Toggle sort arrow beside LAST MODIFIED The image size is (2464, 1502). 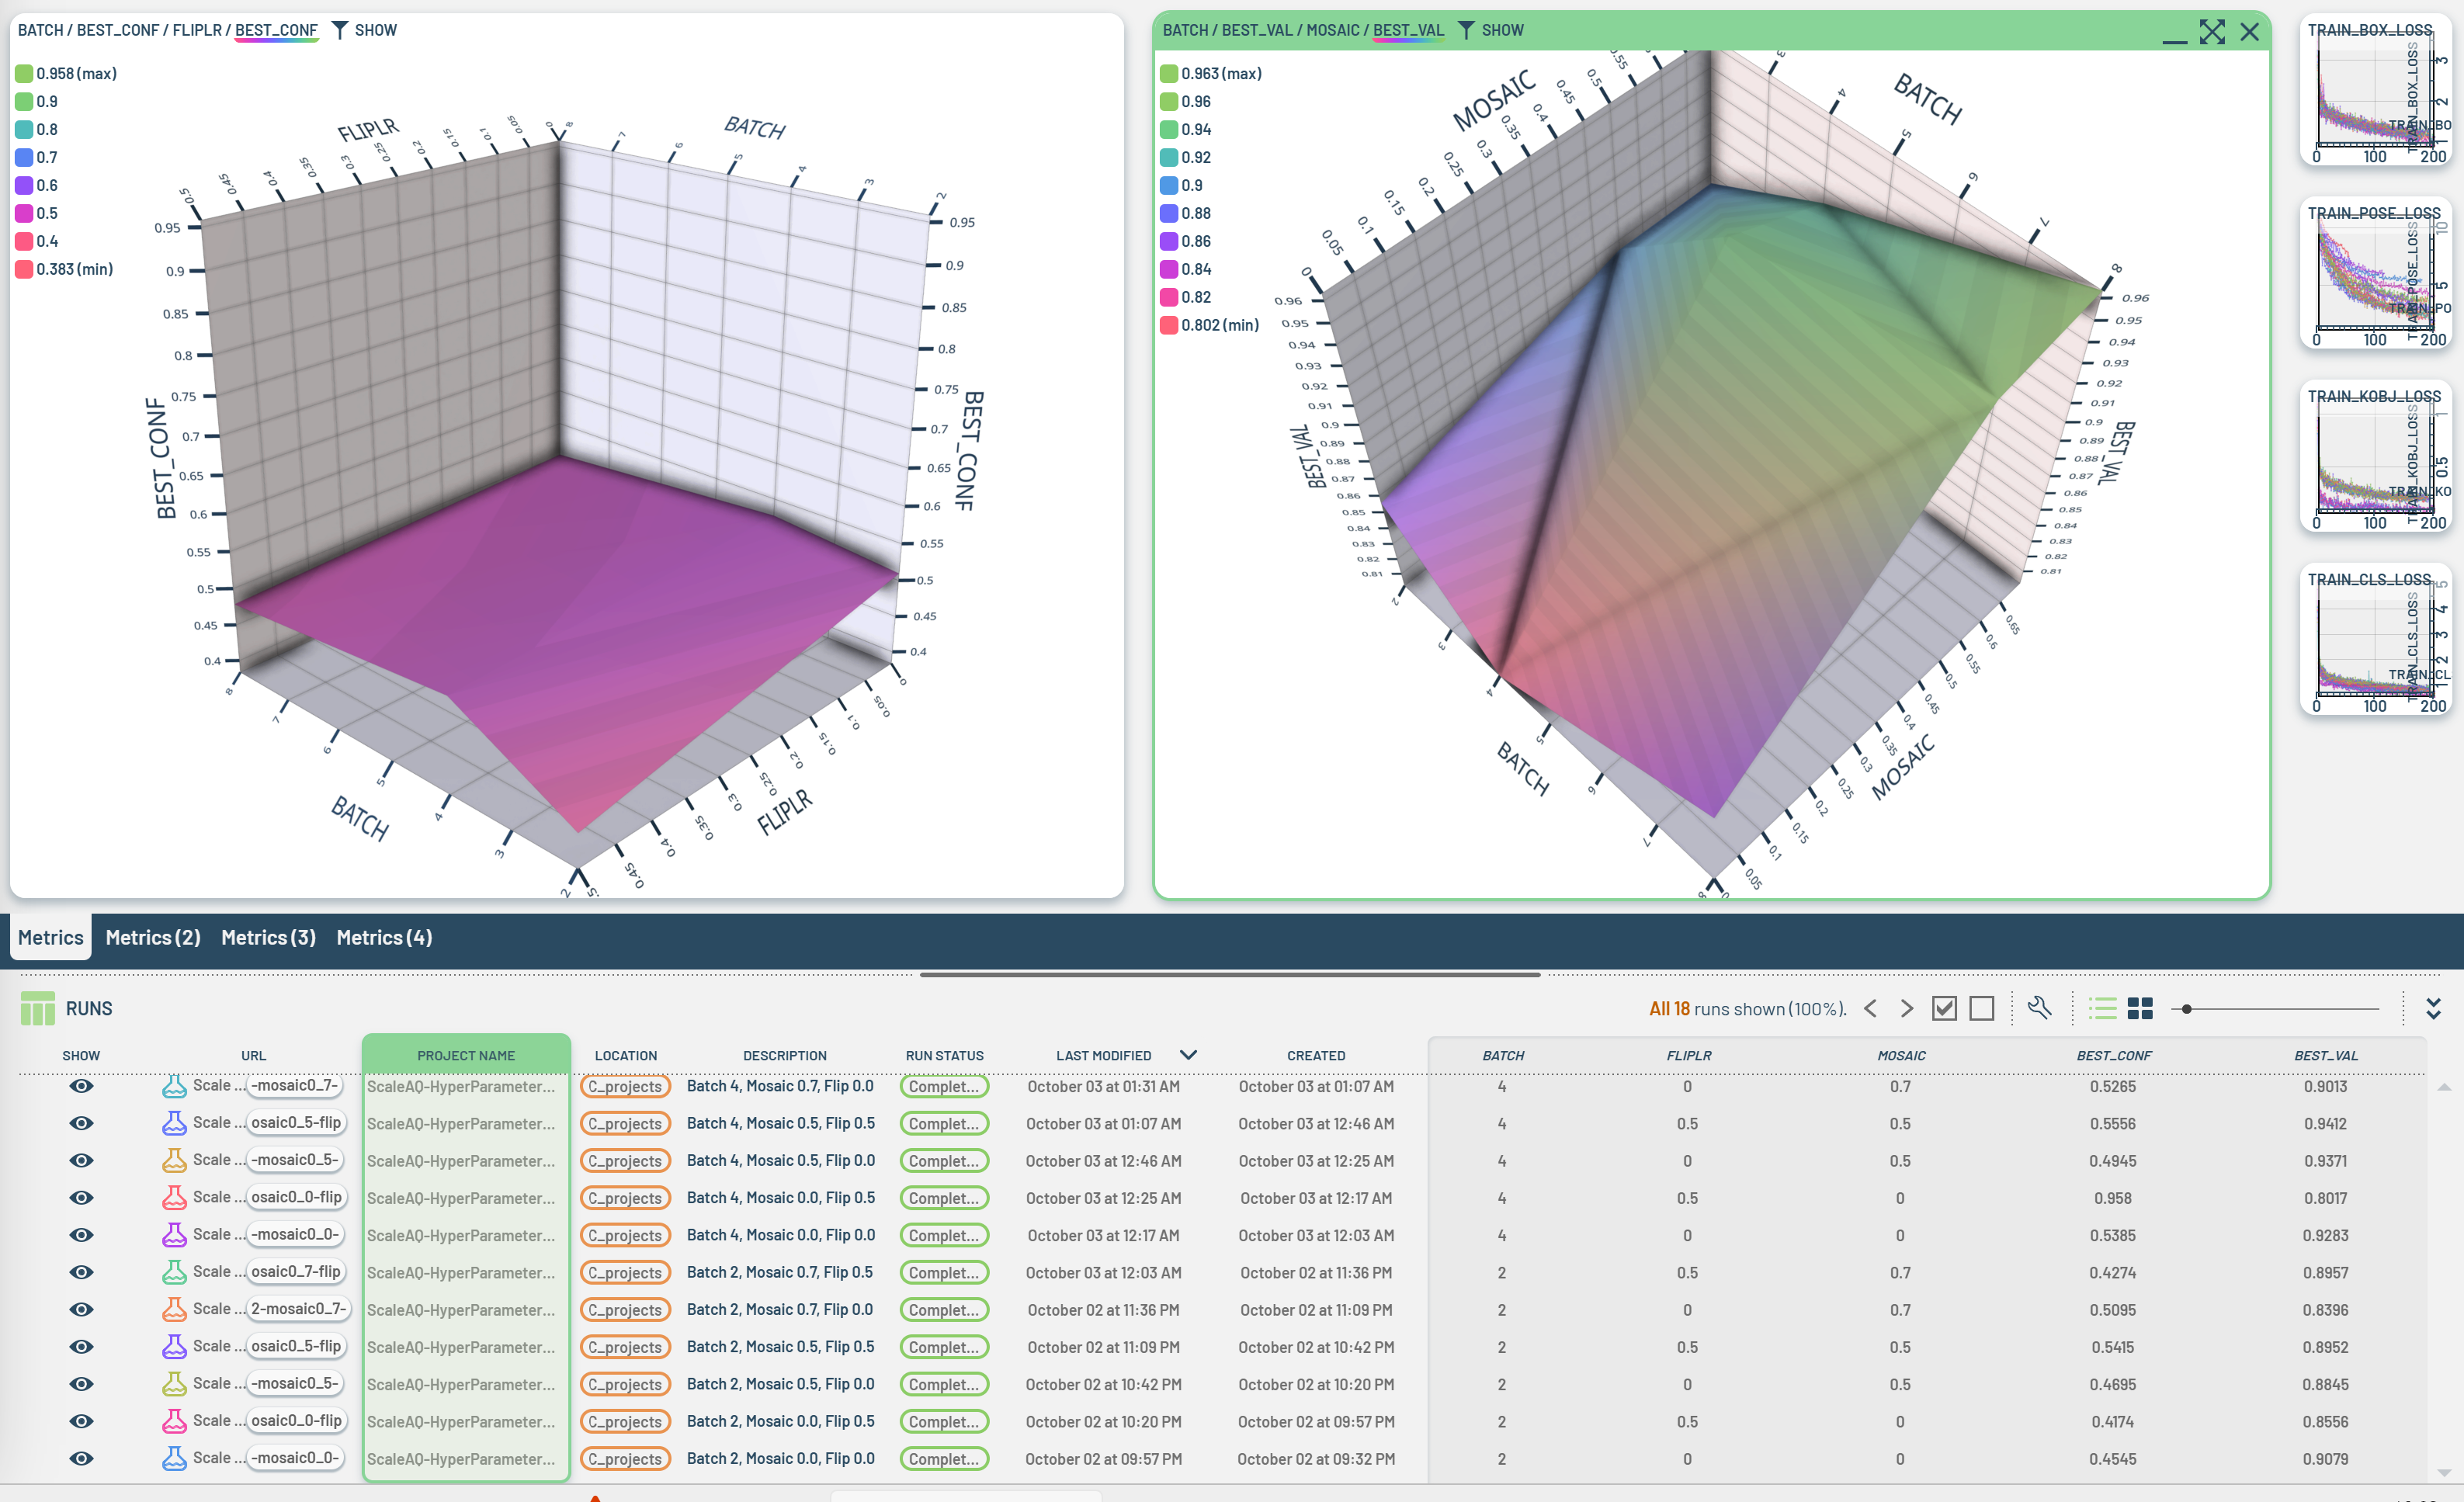1188,1055
